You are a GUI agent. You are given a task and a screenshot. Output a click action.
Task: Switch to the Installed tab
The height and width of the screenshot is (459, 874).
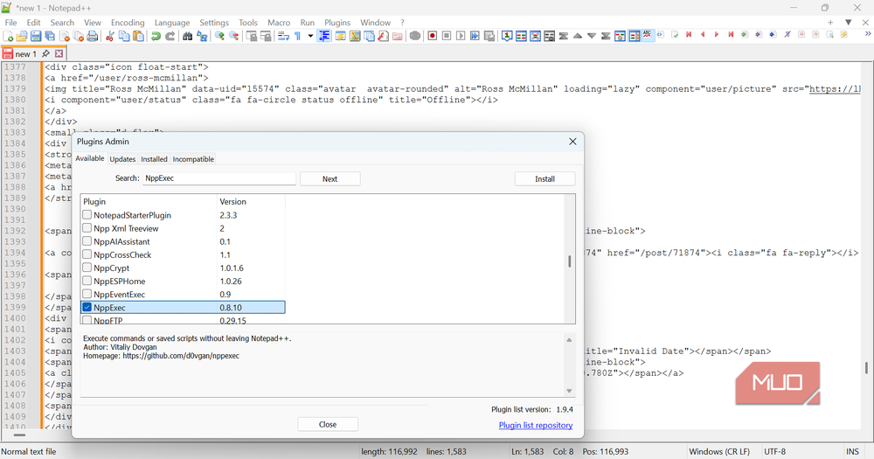click(x=154, y=159)
